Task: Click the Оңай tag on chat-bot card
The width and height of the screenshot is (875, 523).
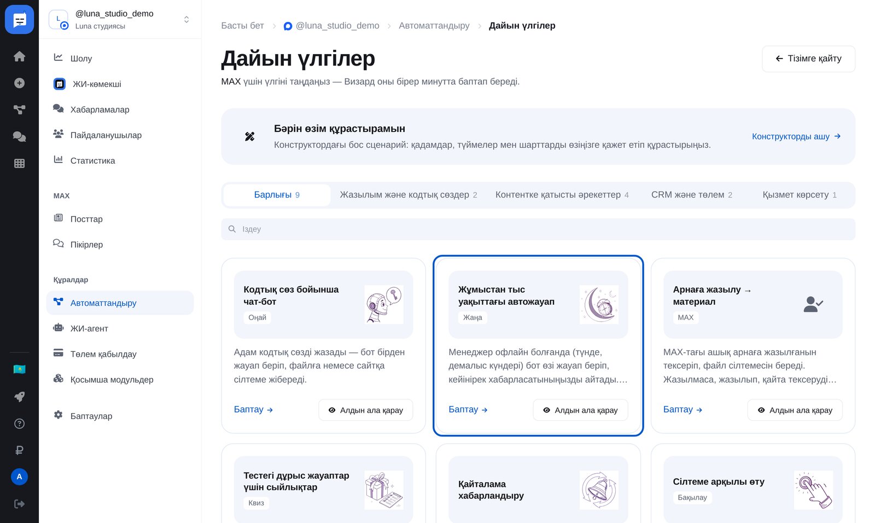Action: [258, 317]
